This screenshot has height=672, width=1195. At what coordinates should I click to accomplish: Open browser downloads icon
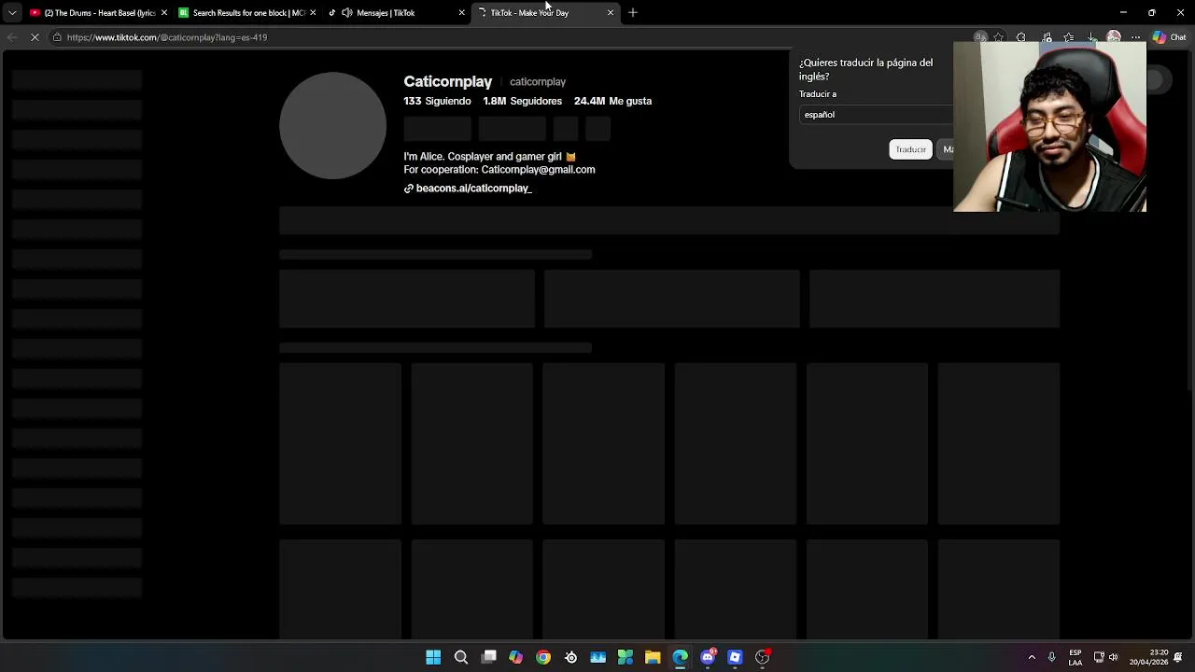1091,37
